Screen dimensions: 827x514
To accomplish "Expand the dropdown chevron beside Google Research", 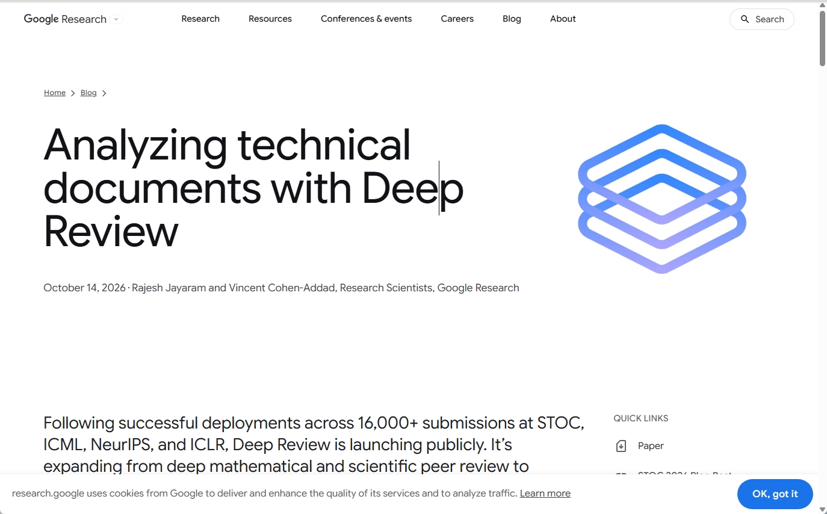I will pyautogui.click(x=117, y=19).
